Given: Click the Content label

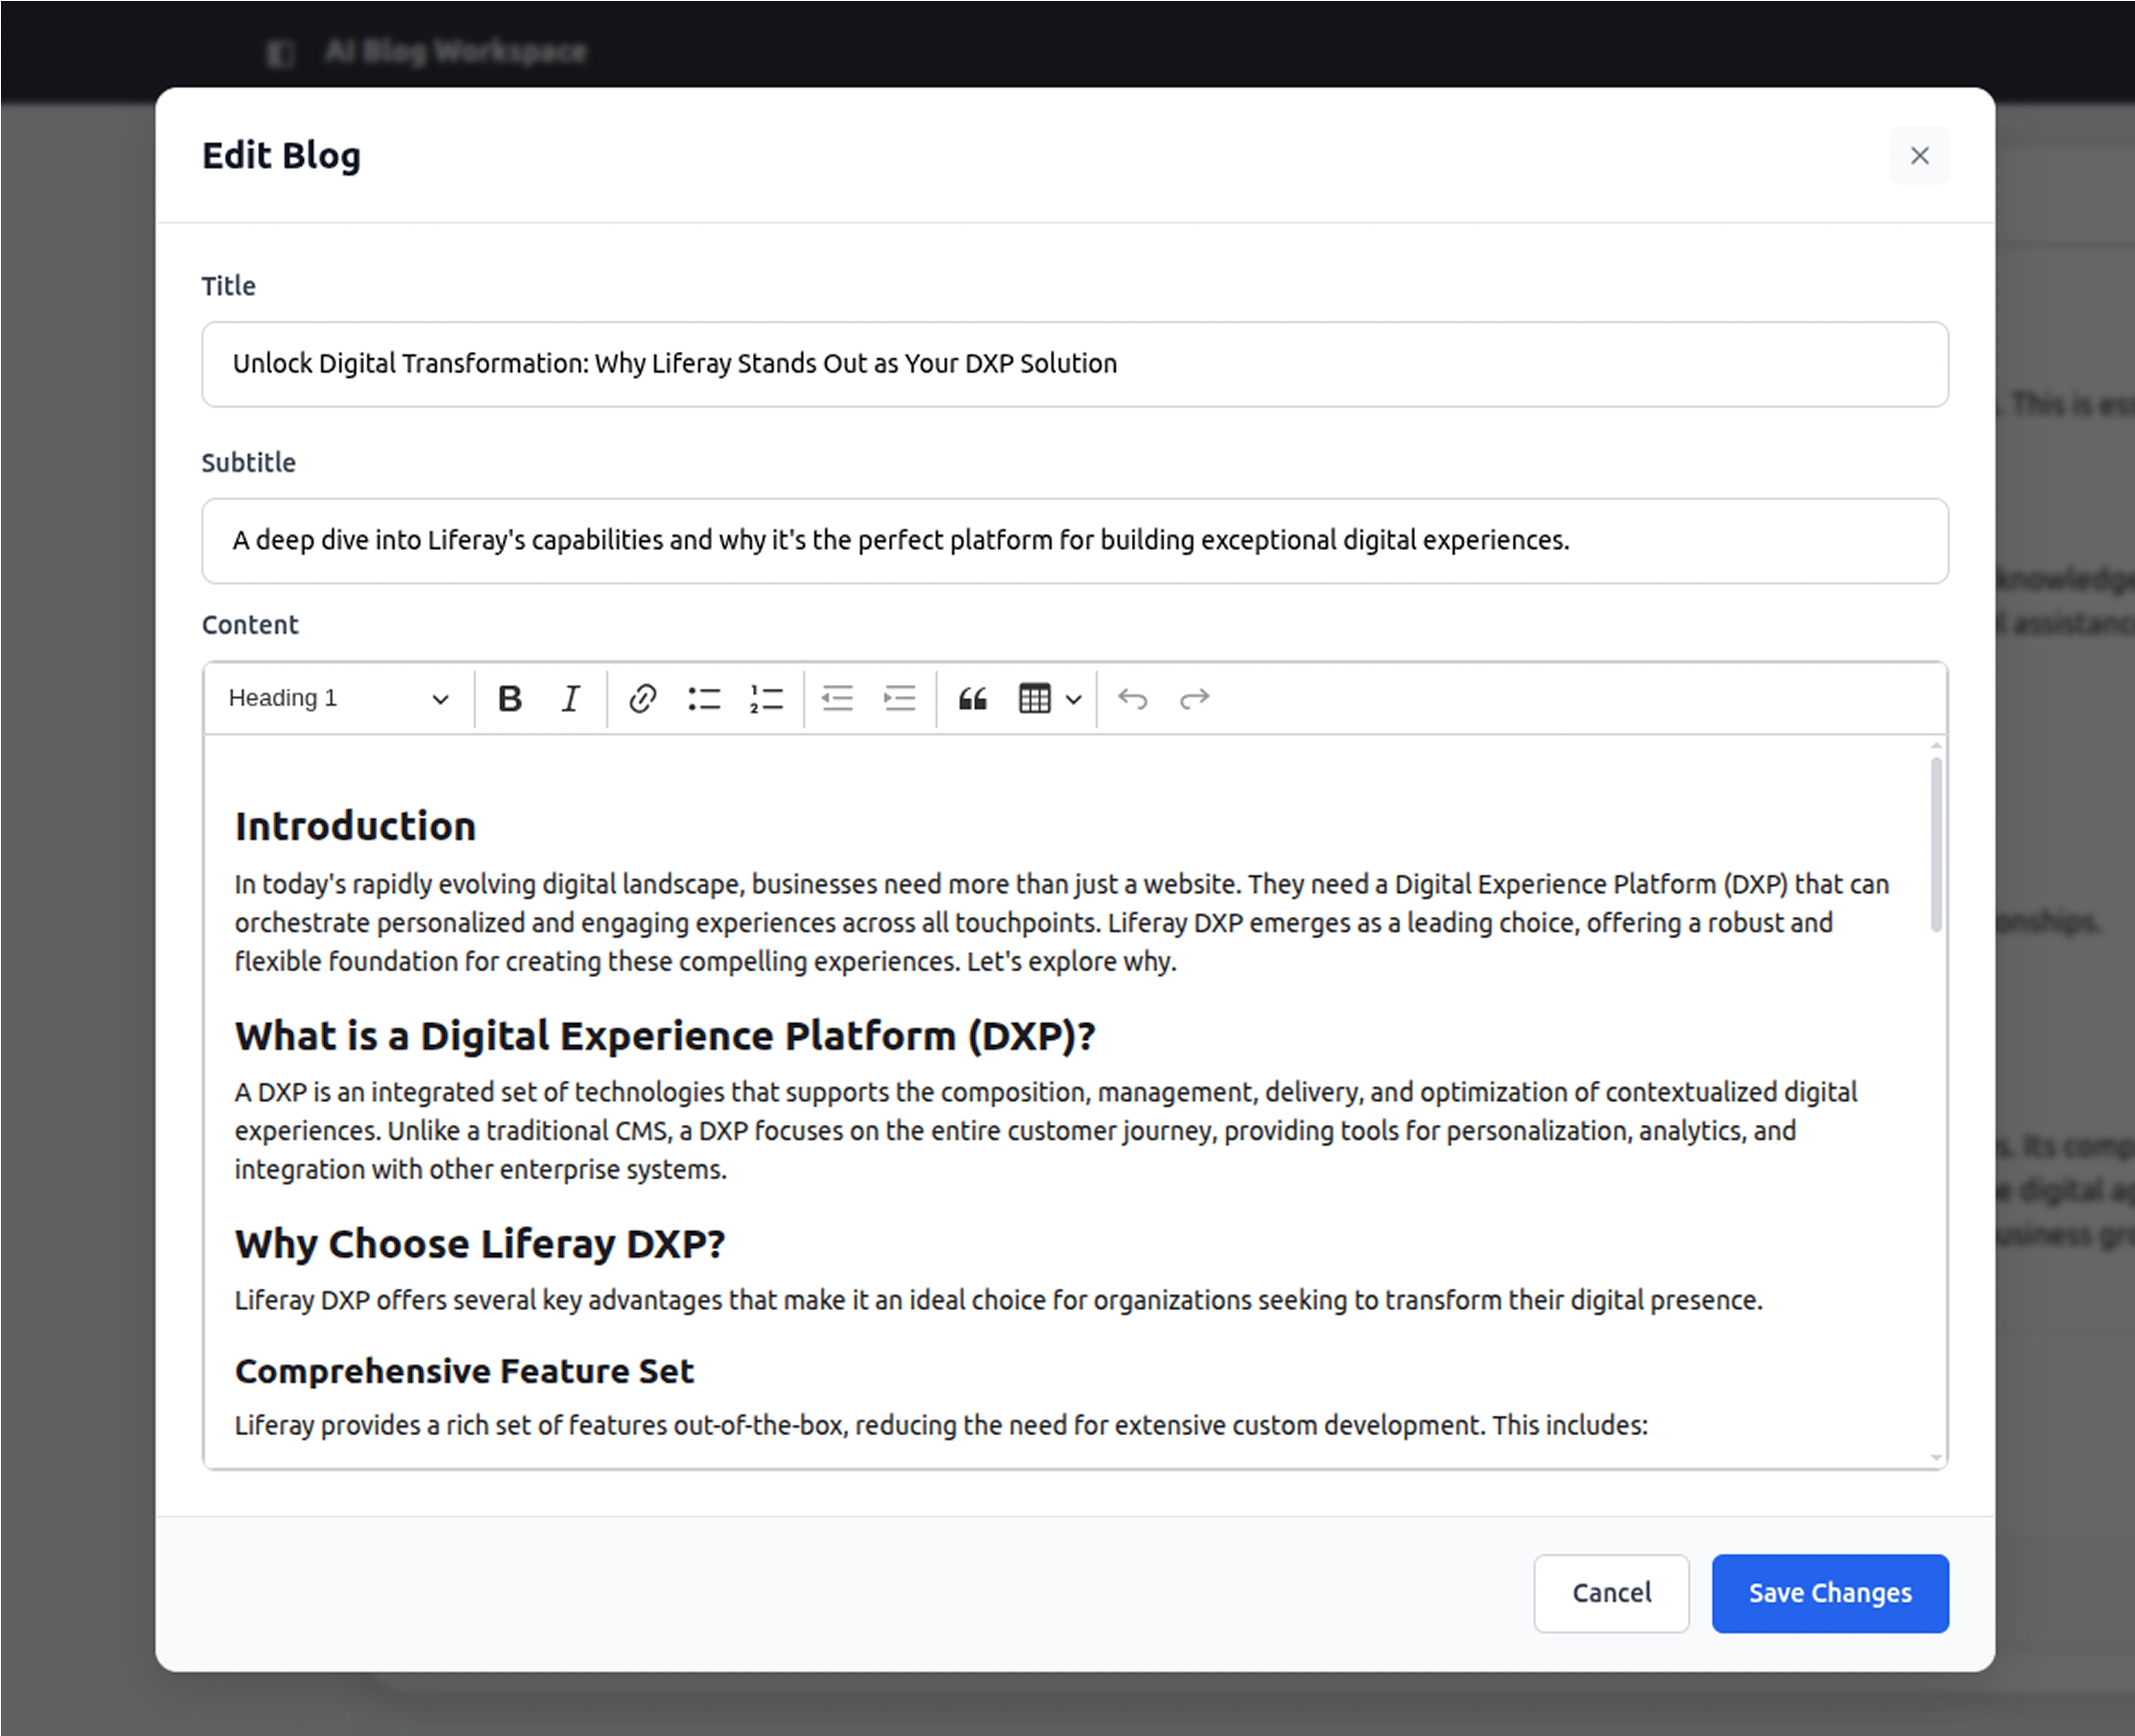Looking at the screenshot, I should [x=250, y=625].
